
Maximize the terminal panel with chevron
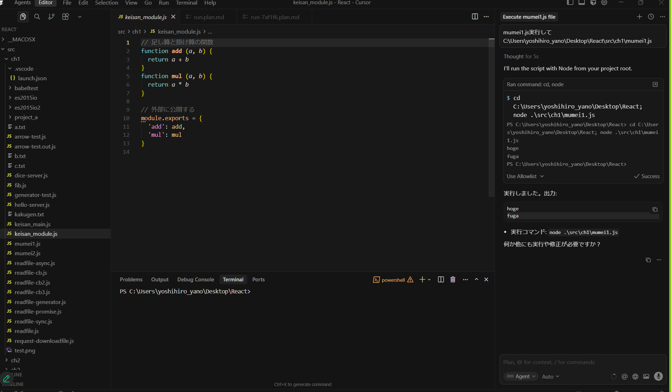(x=476, y=279)
